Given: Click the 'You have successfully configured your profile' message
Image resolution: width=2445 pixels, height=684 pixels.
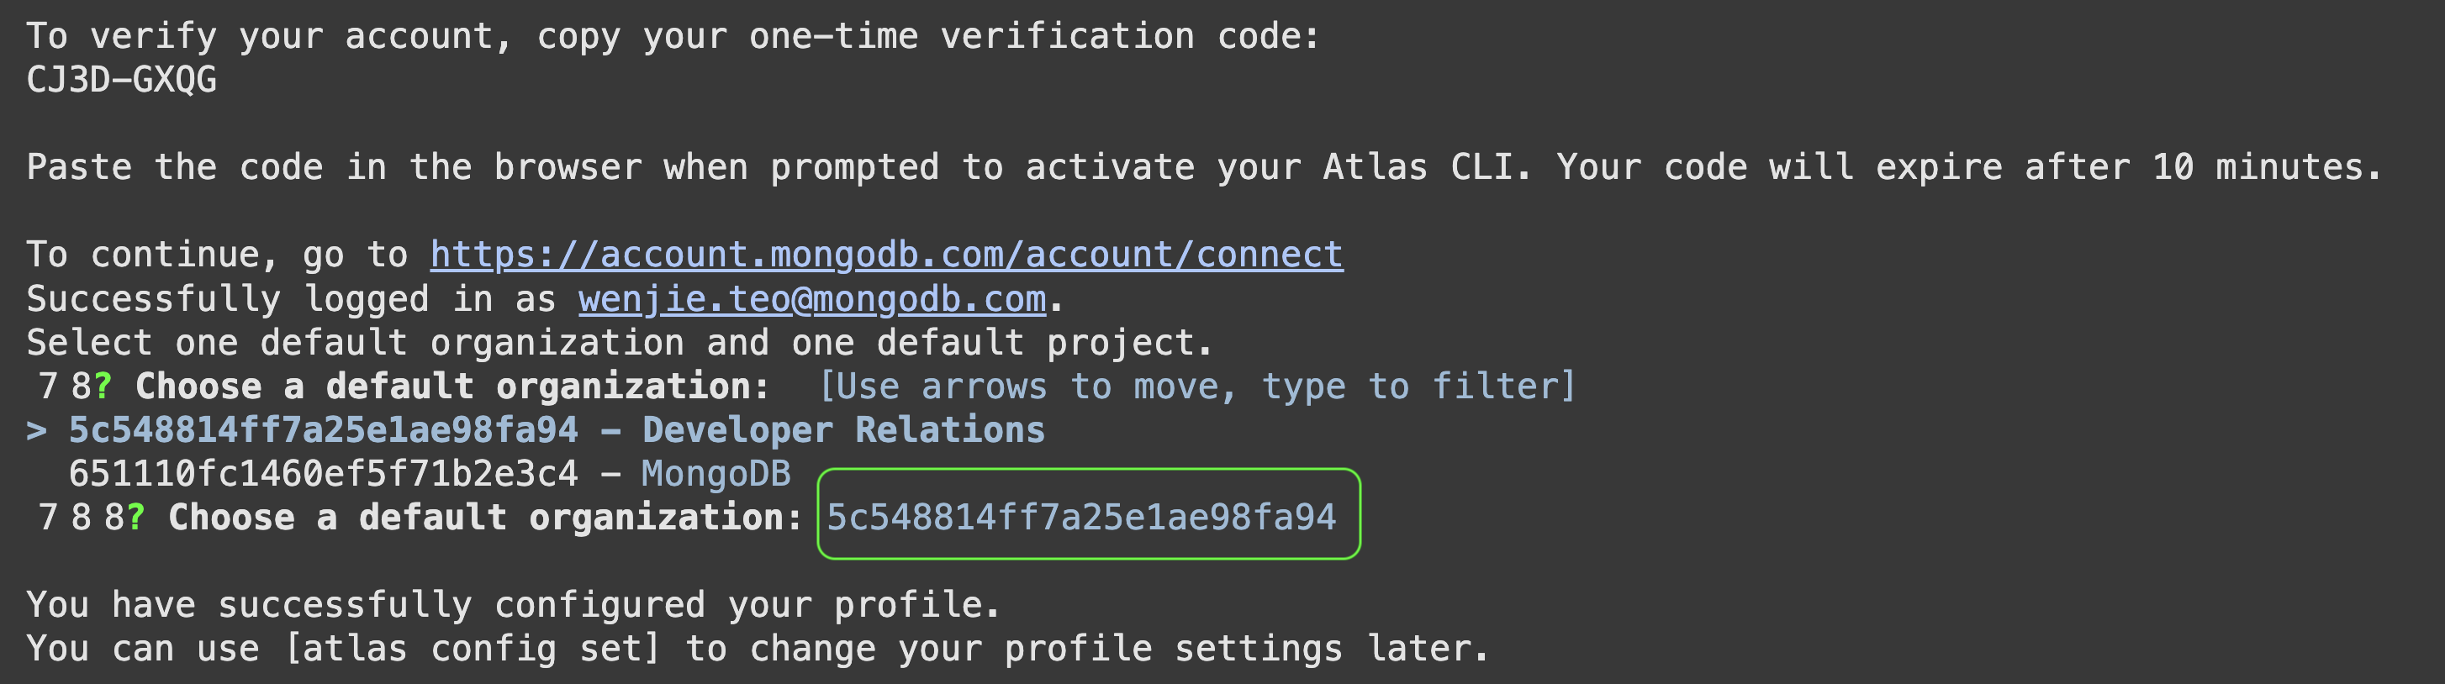Looking at the screenshot, I should coord(514,604).
